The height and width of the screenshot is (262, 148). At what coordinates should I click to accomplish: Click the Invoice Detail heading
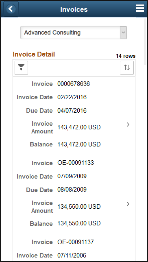(x=34, y=54)
